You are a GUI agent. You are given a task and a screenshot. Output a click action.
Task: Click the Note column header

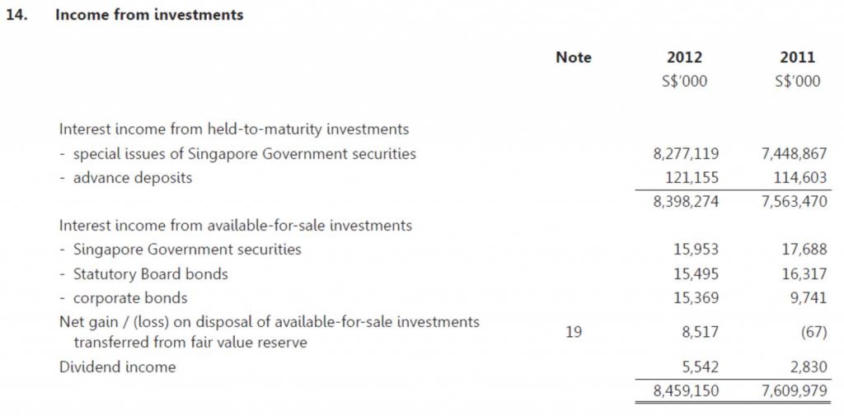click(574, 57)
